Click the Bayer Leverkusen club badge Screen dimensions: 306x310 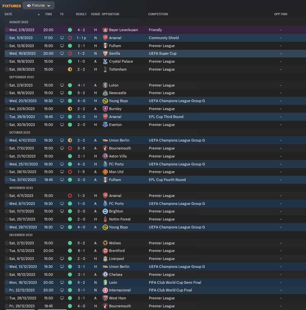pos(105,30)
